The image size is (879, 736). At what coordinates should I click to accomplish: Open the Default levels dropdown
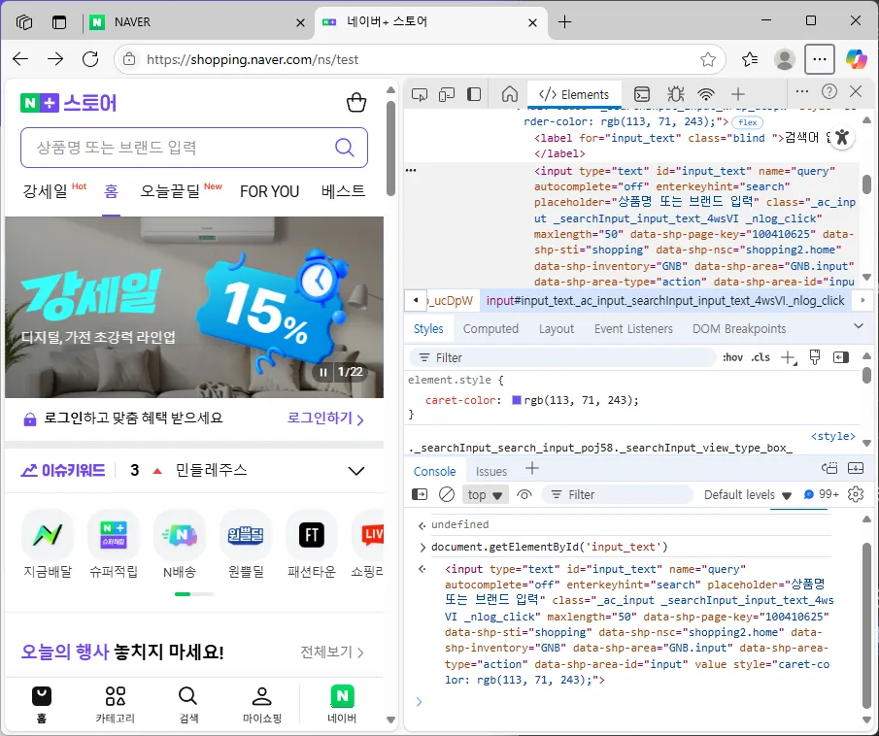pyautogui.click(x=747, y=495)
